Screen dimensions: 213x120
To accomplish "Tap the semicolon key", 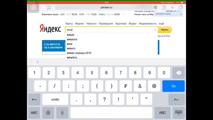I will pyautogui.click(x=83, y=86).
